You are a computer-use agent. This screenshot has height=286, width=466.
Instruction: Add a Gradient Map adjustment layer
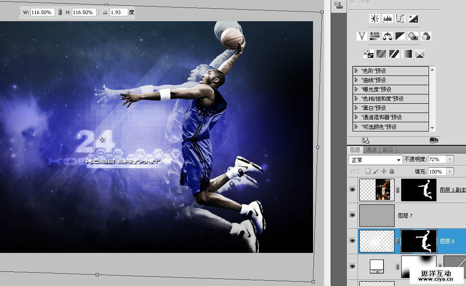point(406,53)
